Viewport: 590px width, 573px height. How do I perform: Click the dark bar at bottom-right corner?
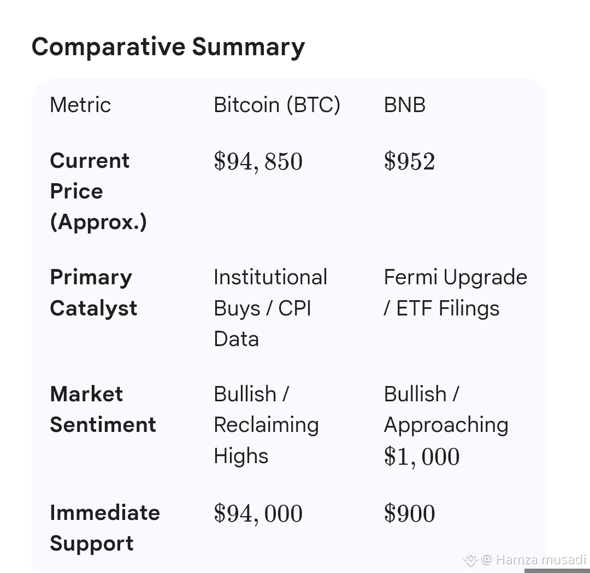click(557, 571)
